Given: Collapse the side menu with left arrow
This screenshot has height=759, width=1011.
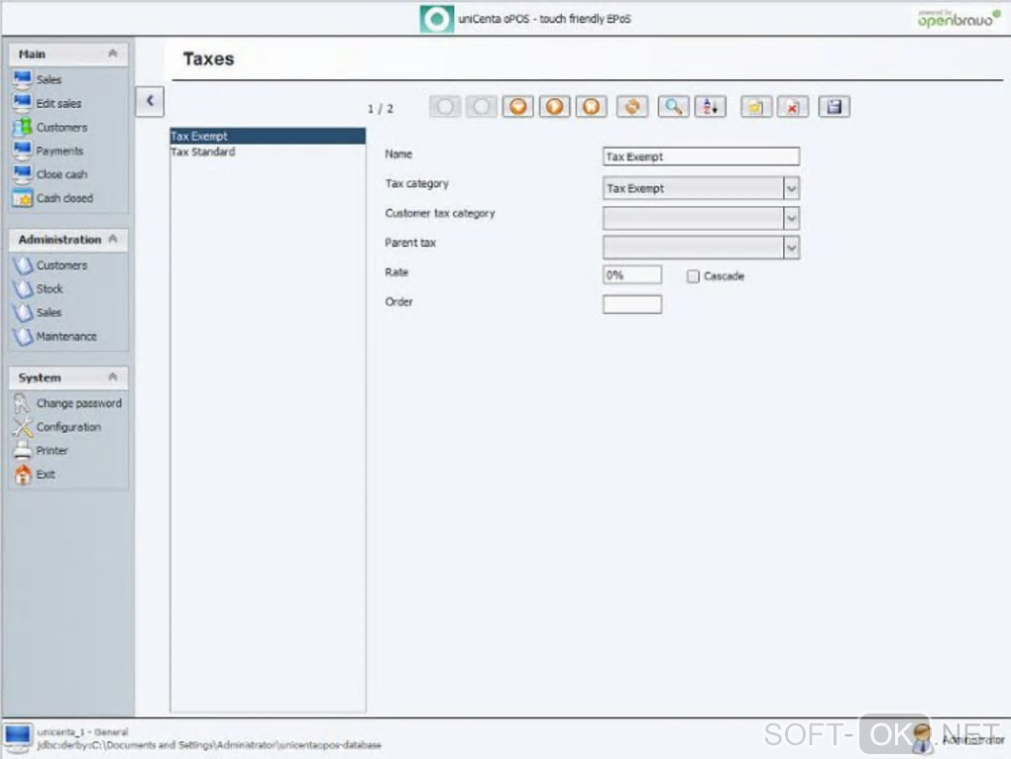Looking at the screenshot, I should pos(150,101).
